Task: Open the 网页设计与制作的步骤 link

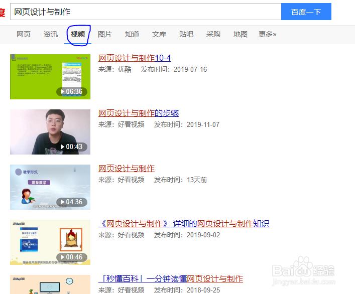Action: [x=139, y=113]
